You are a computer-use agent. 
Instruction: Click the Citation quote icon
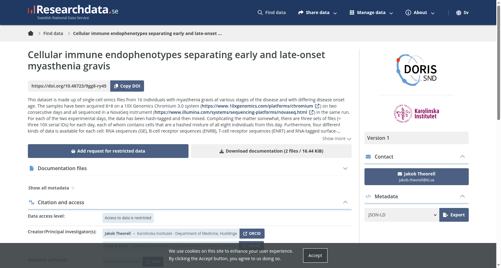(32, 202)
